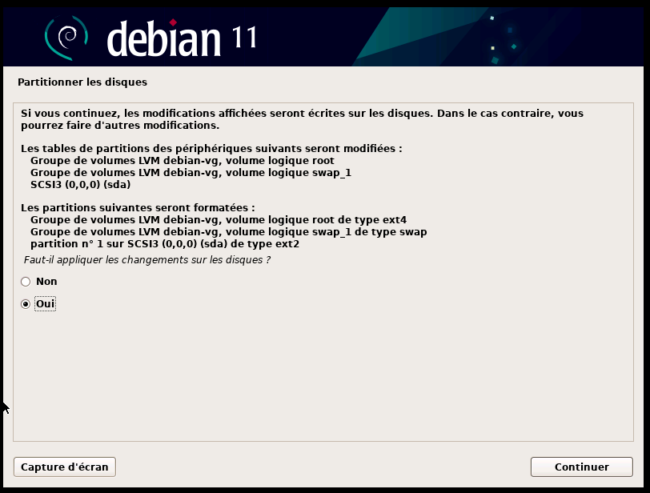The width and height of the screenshot is (650, 493).
Task: Select the "Non" radio button
Action: [26, 282]
